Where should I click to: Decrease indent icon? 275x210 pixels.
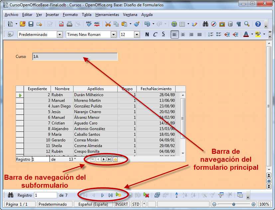click(x=227, y=34)
